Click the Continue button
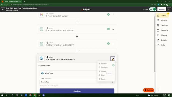The image size is (172, 97). [77, 91]
